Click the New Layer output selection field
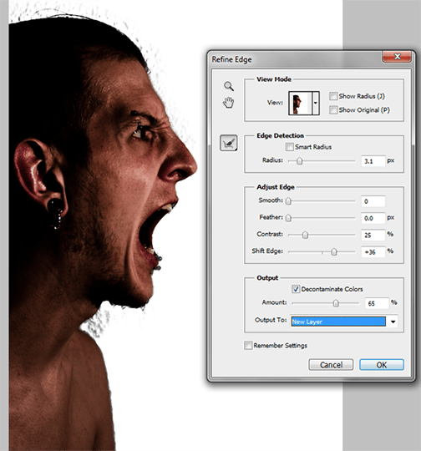This screenshot has width=421, height=451. coord(338,322)
